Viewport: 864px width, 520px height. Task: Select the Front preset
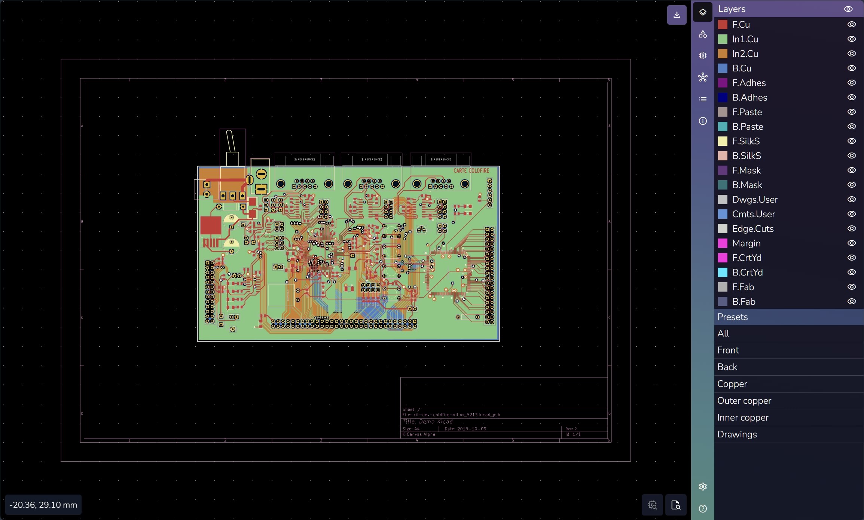(x=728, y=350)
